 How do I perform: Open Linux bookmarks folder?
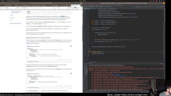[64, 10]
